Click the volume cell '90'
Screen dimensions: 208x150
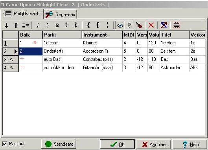click(x=154, y=68)
